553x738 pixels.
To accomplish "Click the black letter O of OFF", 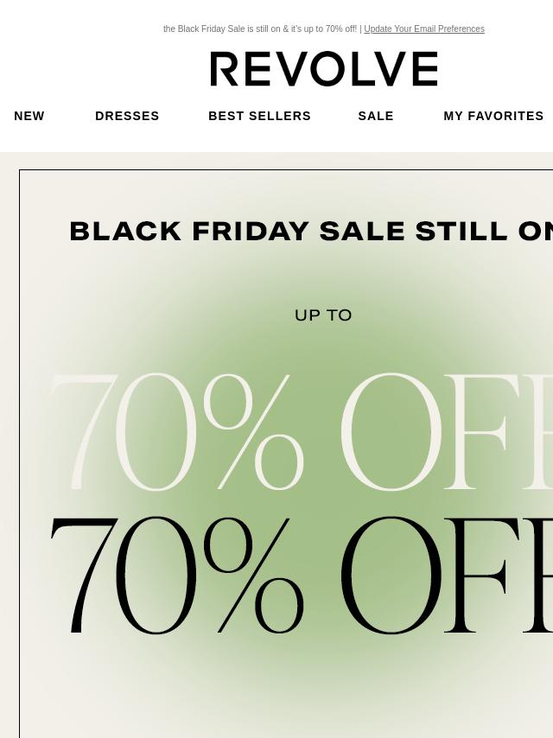I will pos(391,576).
